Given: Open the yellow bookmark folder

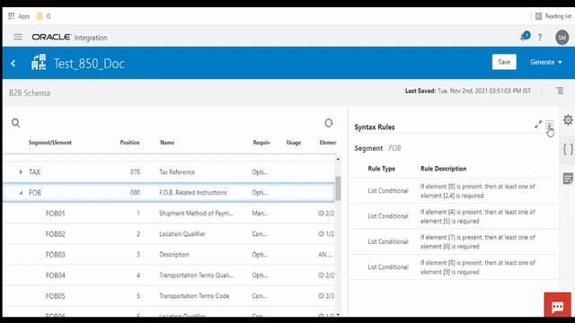Looking at the screenshot, I should [x=40, y=16].
